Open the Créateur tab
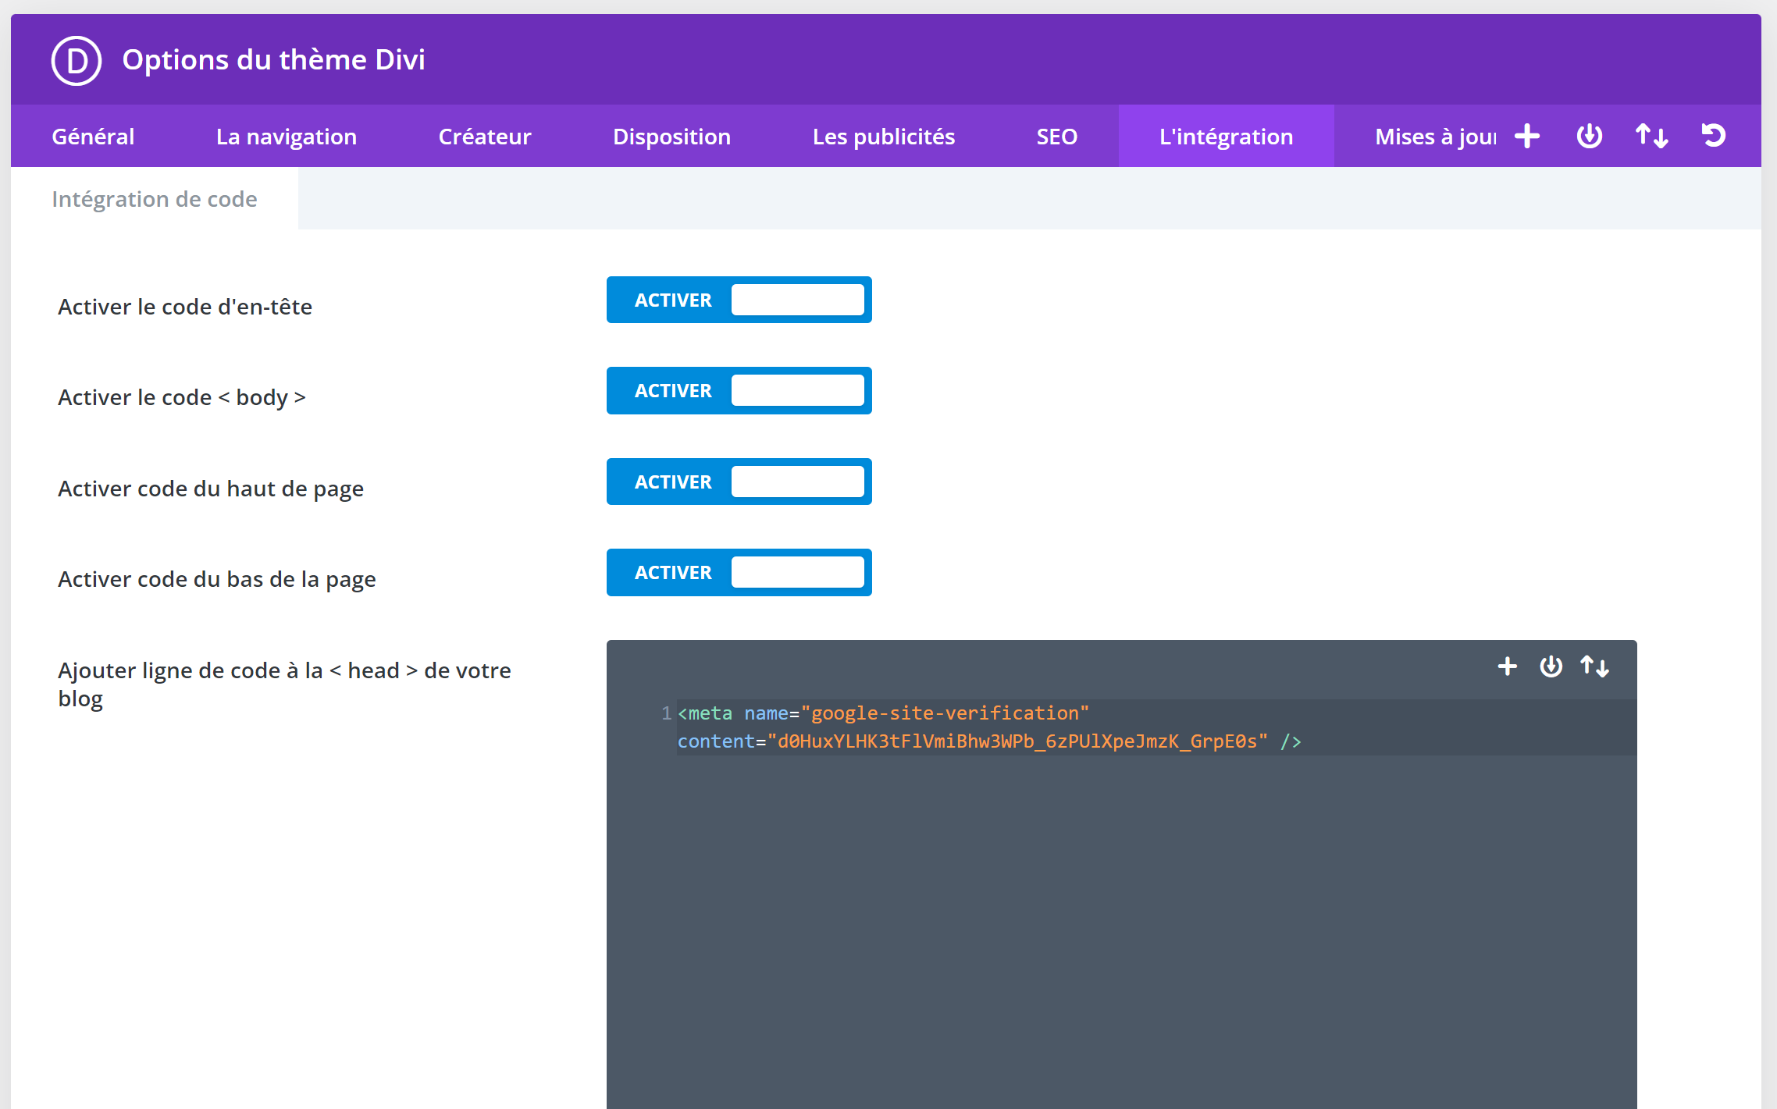This screenshot has width=1777, height=1109. (x=485, y=137)
